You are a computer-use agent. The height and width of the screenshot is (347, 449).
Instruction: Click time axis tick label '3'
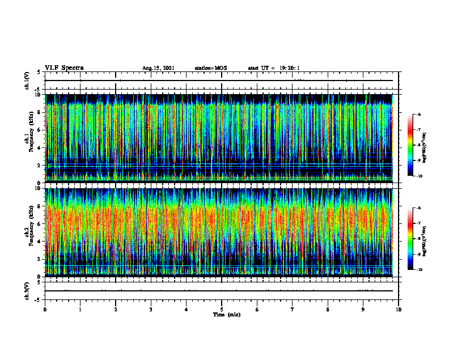coord(151,310)
